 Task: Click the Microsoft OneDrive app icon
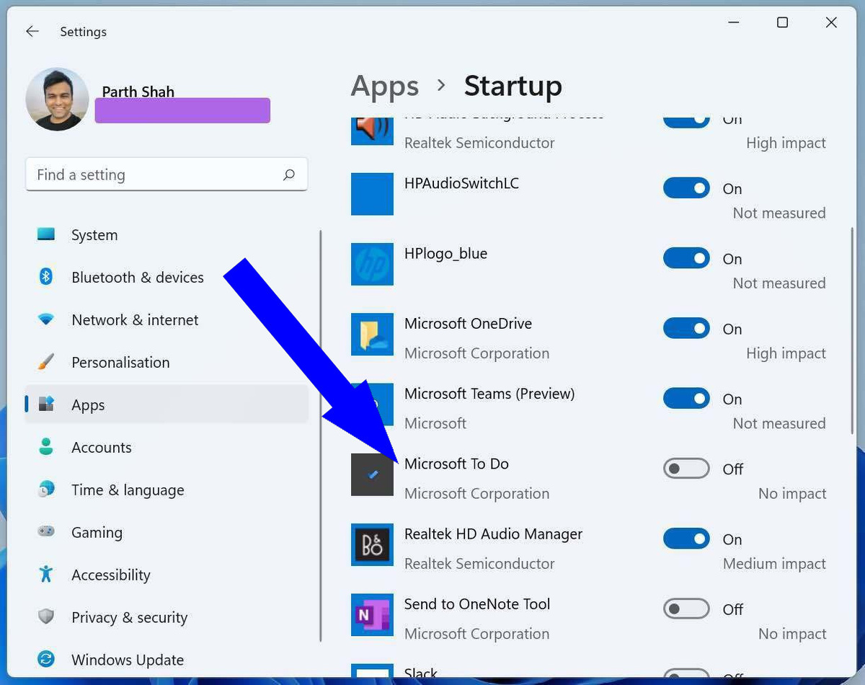[372, 334]
